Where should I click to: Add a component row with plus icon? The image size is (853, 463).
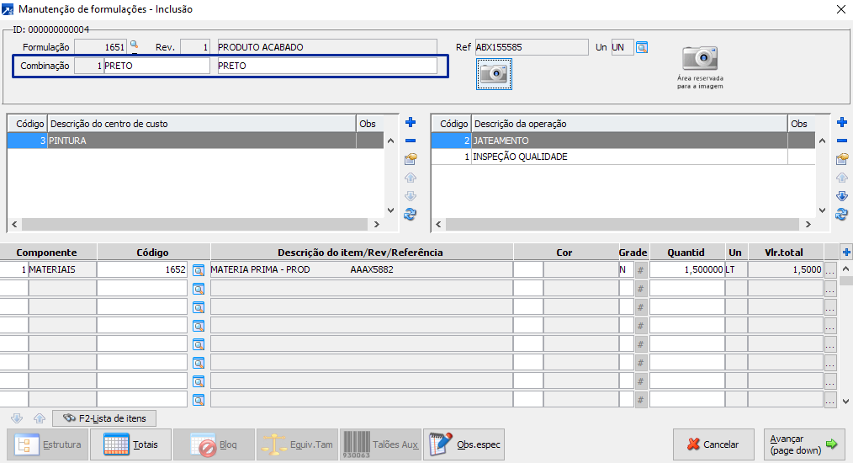click(846, 253)
